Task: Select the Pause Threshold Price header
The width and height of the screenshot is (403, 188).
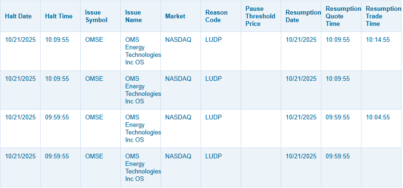Action: [260, 16]
